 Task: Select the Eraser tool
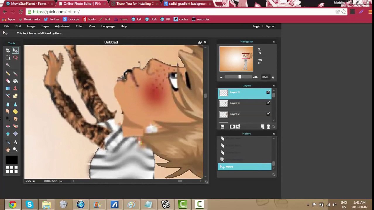click(x=8, y=81)
